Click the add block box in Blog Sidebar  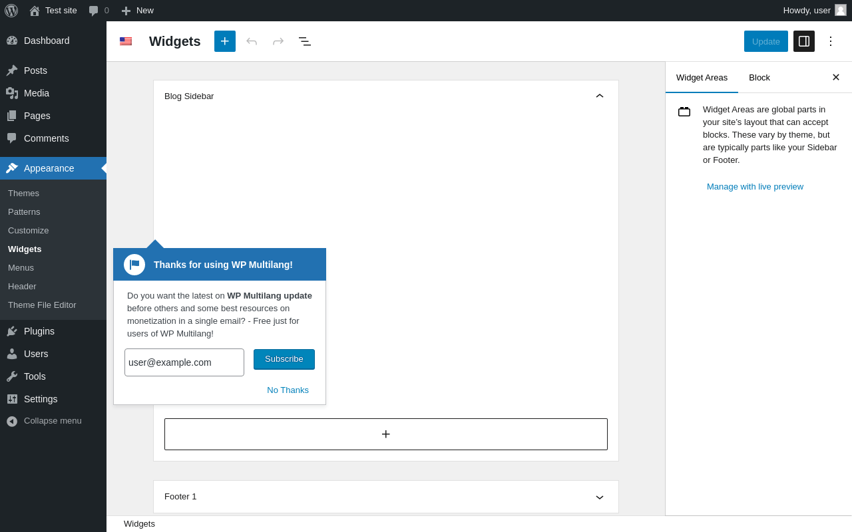[386, 434]
